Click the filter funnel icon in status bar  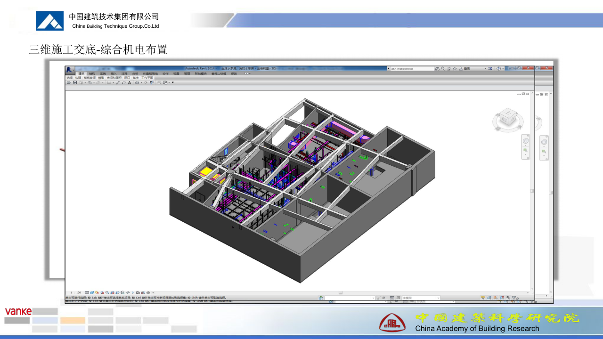click(x=514, y=298)
